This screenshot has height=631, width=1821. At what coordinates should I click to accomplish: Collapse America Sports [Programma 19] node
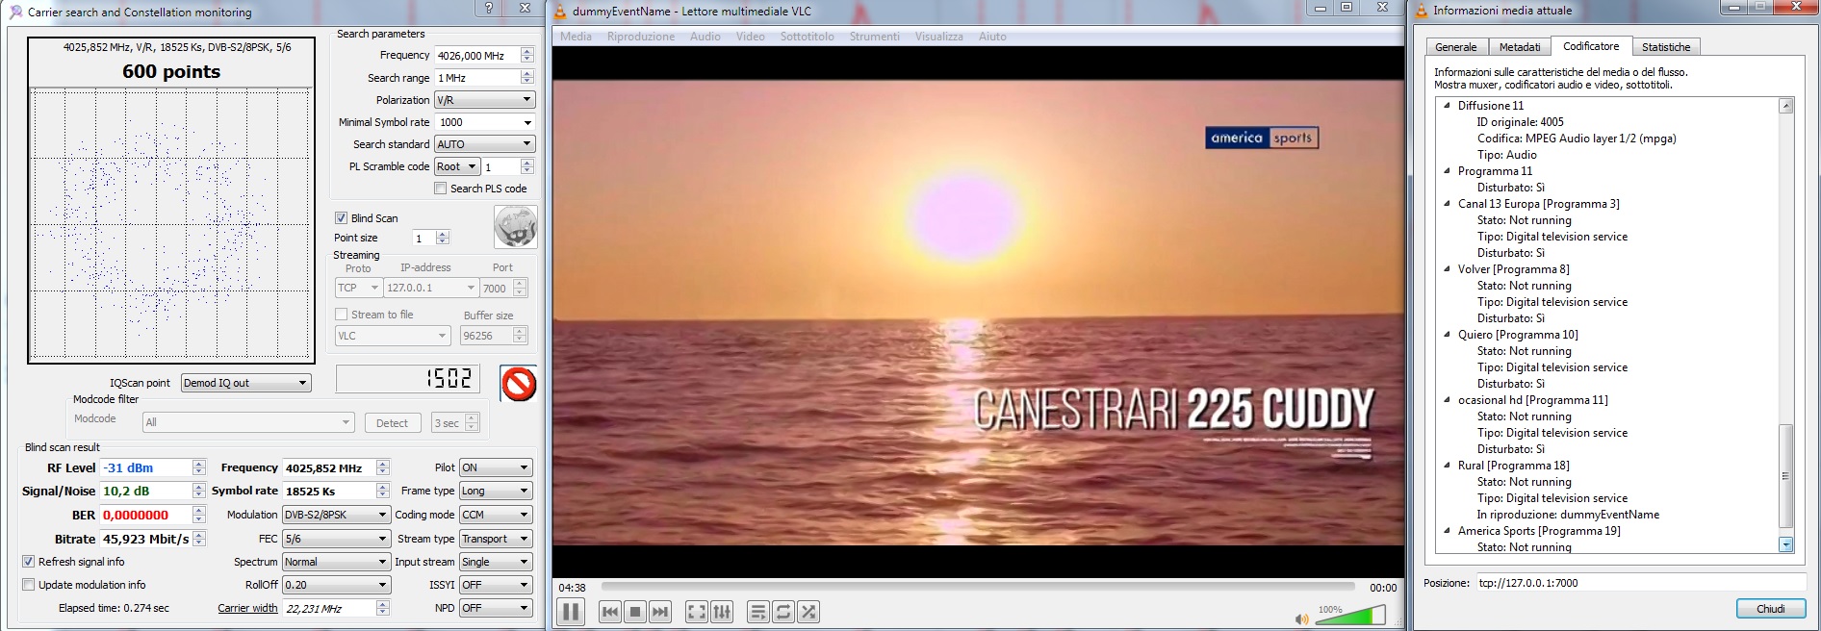1447,531
